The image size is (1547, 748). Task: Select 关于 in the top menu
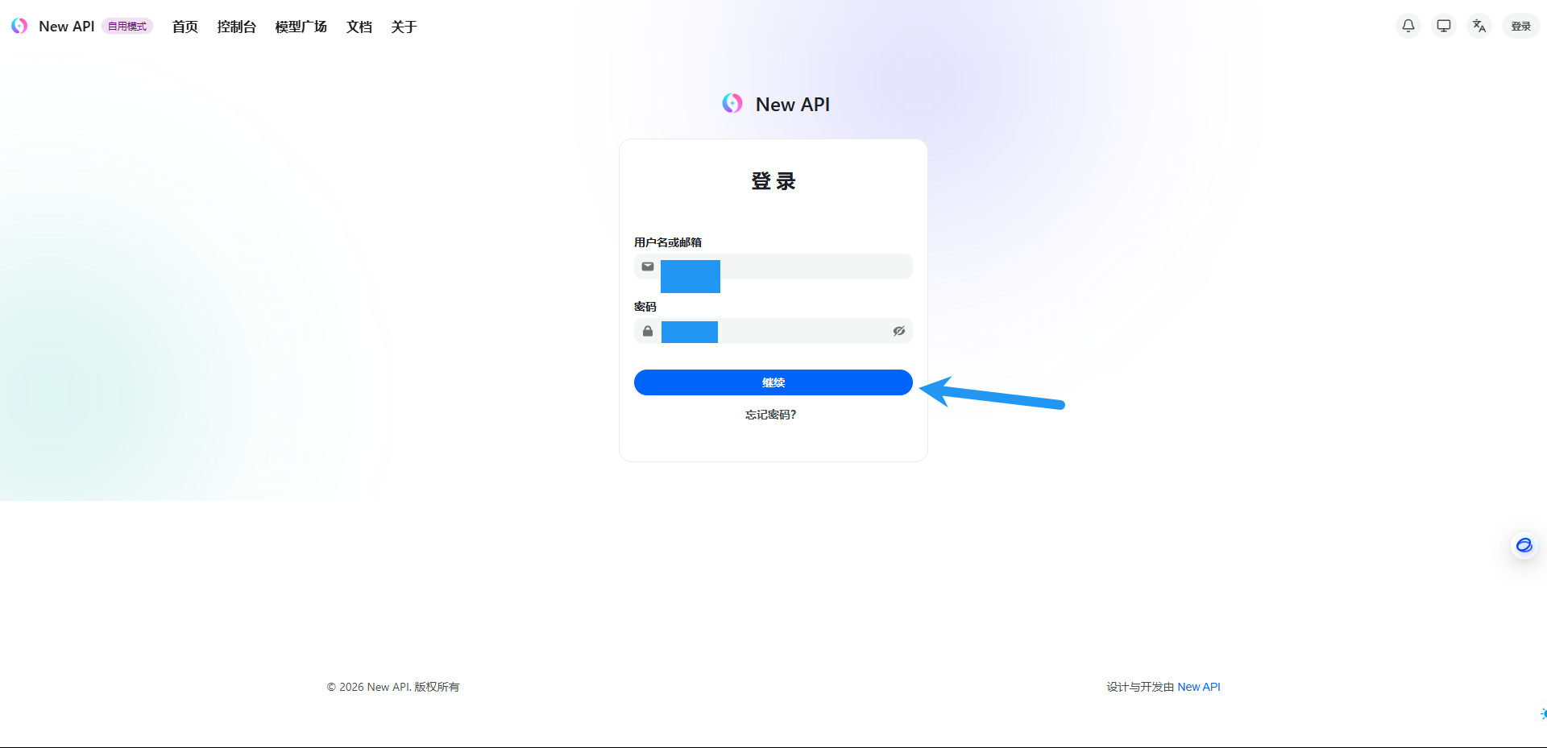404,27
